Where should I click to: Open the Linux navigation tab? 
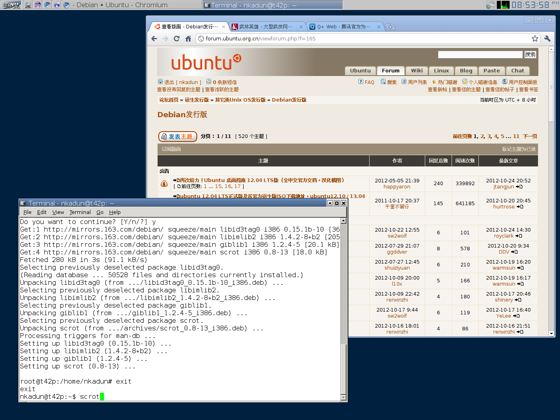(x=442, y=71)
